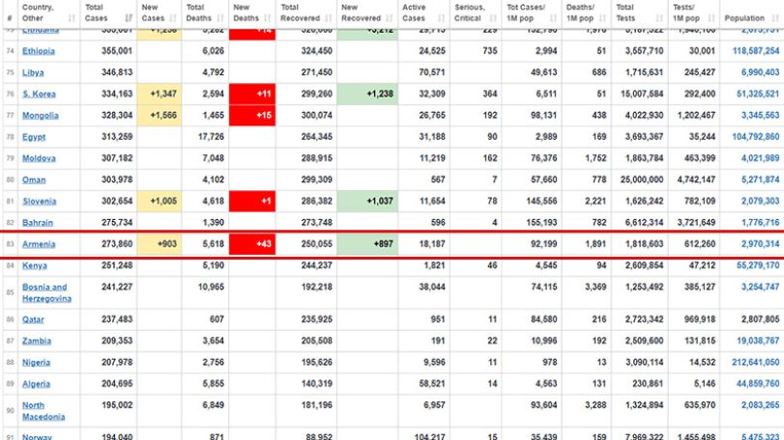The height and width of the screenshot is (440, 784).
Task: Select Libya active cases 70,571
Action: [x=432, y=72]
